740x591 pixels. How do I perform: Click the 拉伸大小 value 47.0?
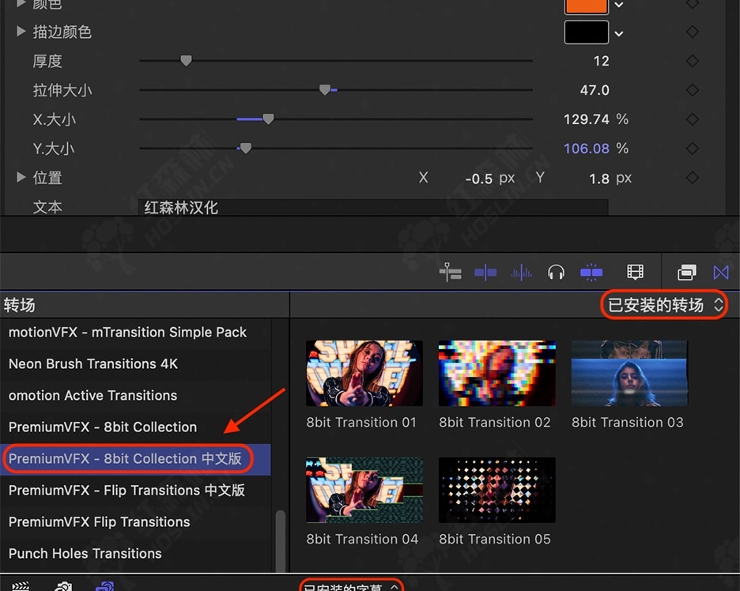(x=595, y=90)
